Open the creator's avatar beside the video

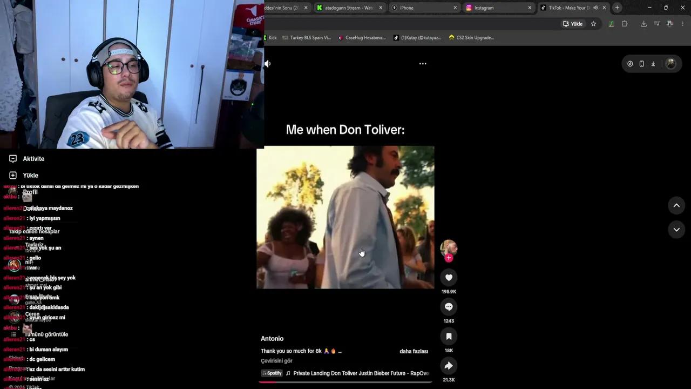(x=449, y=248)
